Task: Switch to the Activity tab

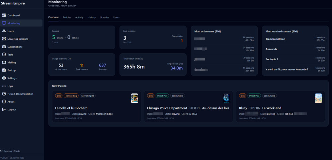Action: pyautogui.click(x=79, y=17)
